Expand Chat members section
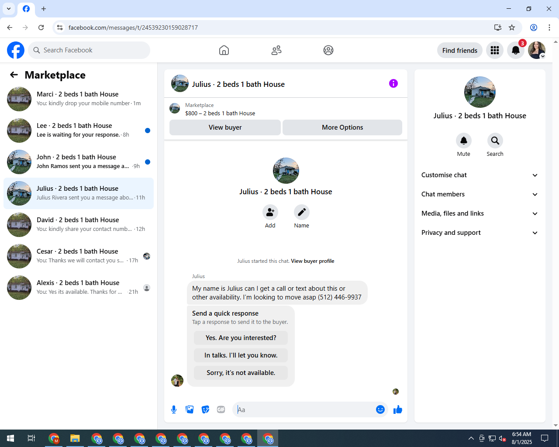The width and height of the screenshot is (559, 447). (480, 194)
